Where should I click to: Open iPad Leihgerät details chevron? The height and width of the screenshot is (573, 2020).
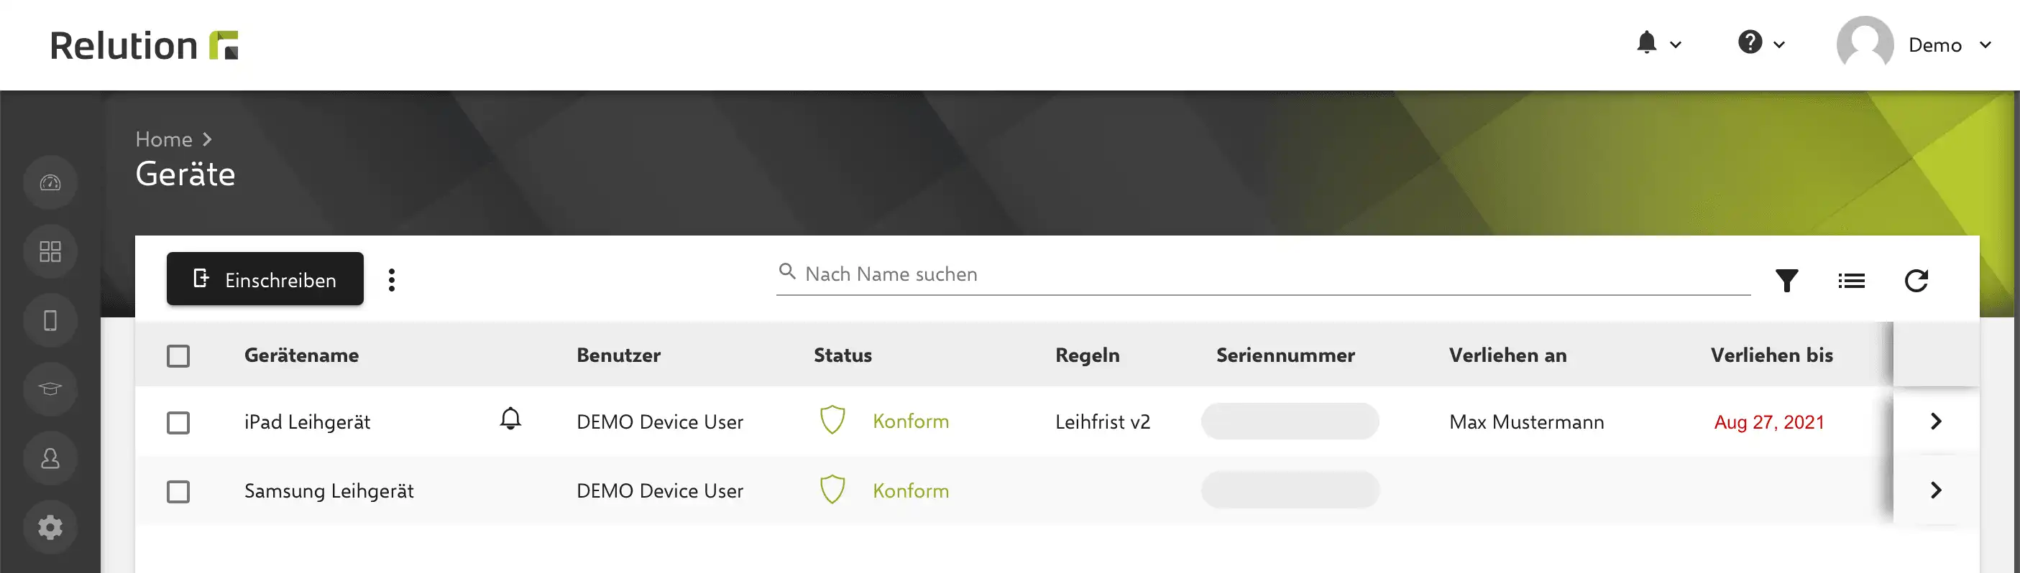[x=1935, y=421]
